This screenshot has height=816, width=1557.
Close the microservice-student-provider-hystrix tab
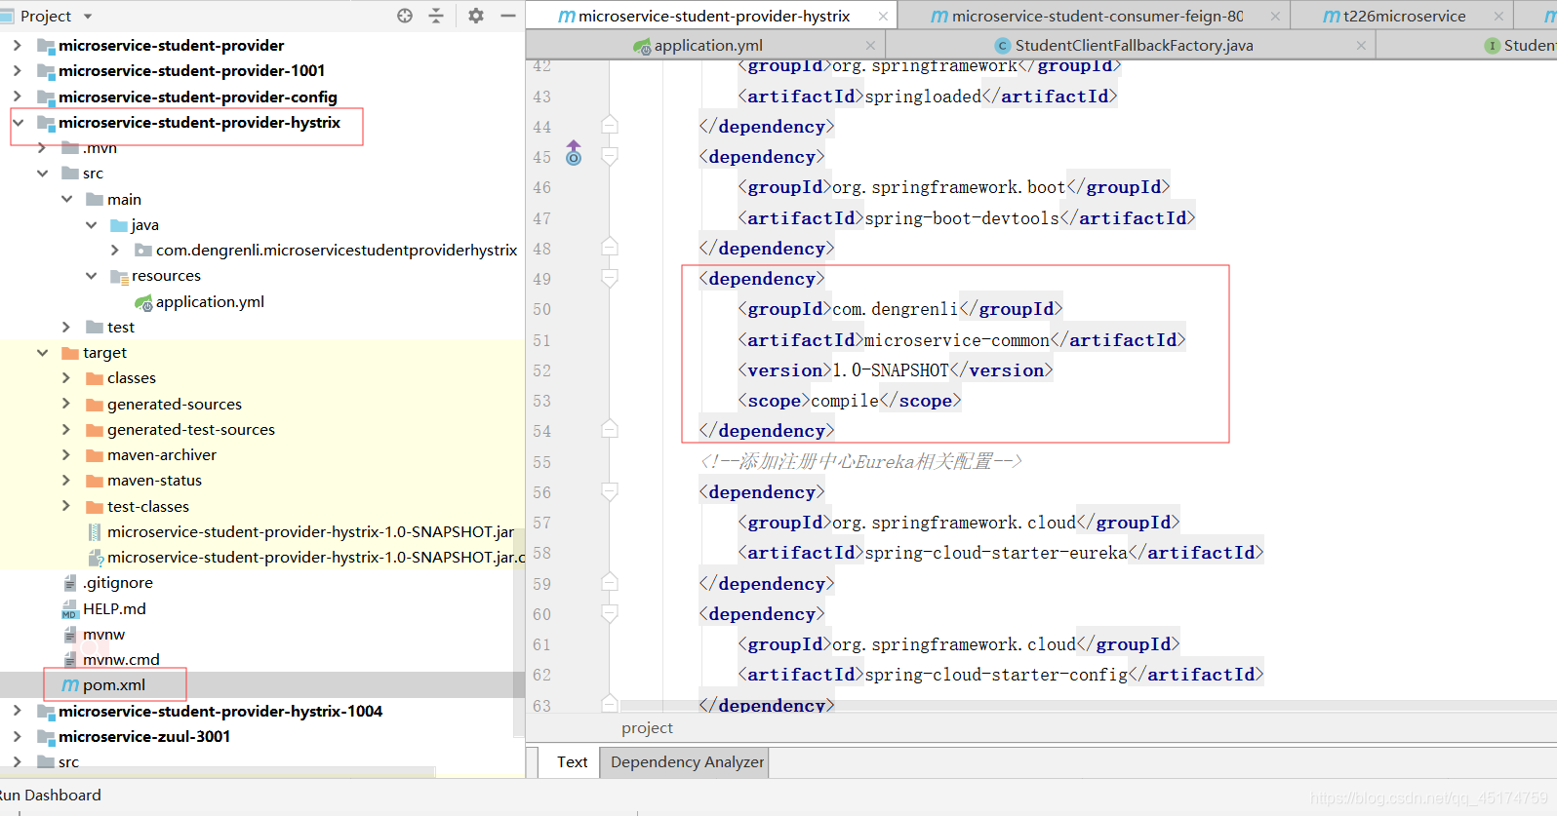coord(883,16)
